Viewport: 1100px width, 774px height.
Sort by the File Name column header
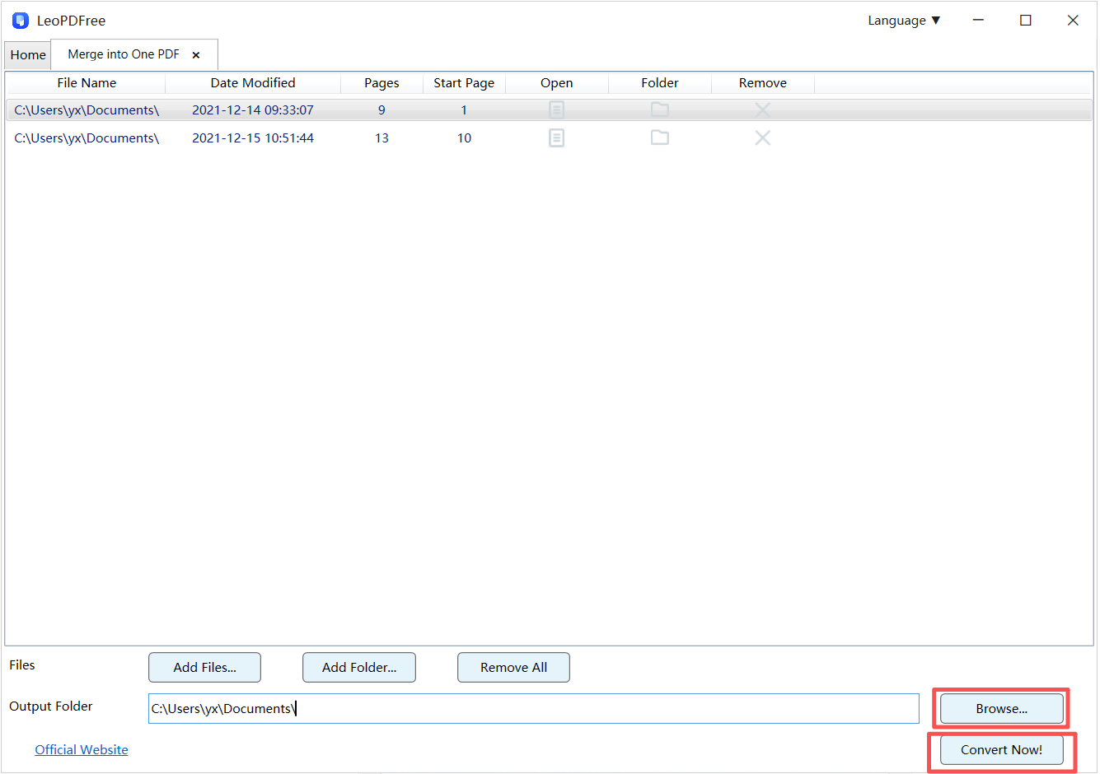pyautogui.click(x=87, y=83)
